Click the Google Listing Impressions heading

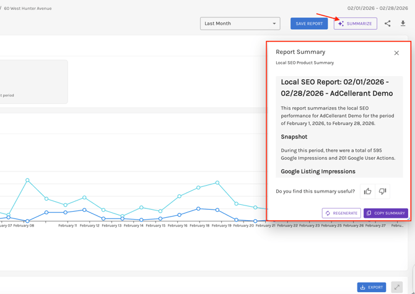click(x=318, y=171)
